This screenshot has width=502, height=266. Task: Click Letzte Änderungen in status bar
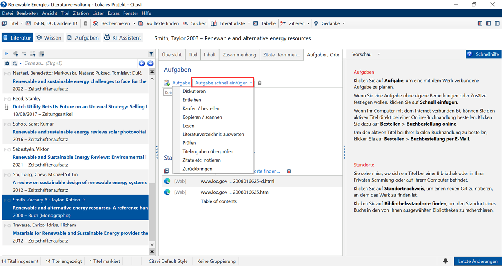477,261
